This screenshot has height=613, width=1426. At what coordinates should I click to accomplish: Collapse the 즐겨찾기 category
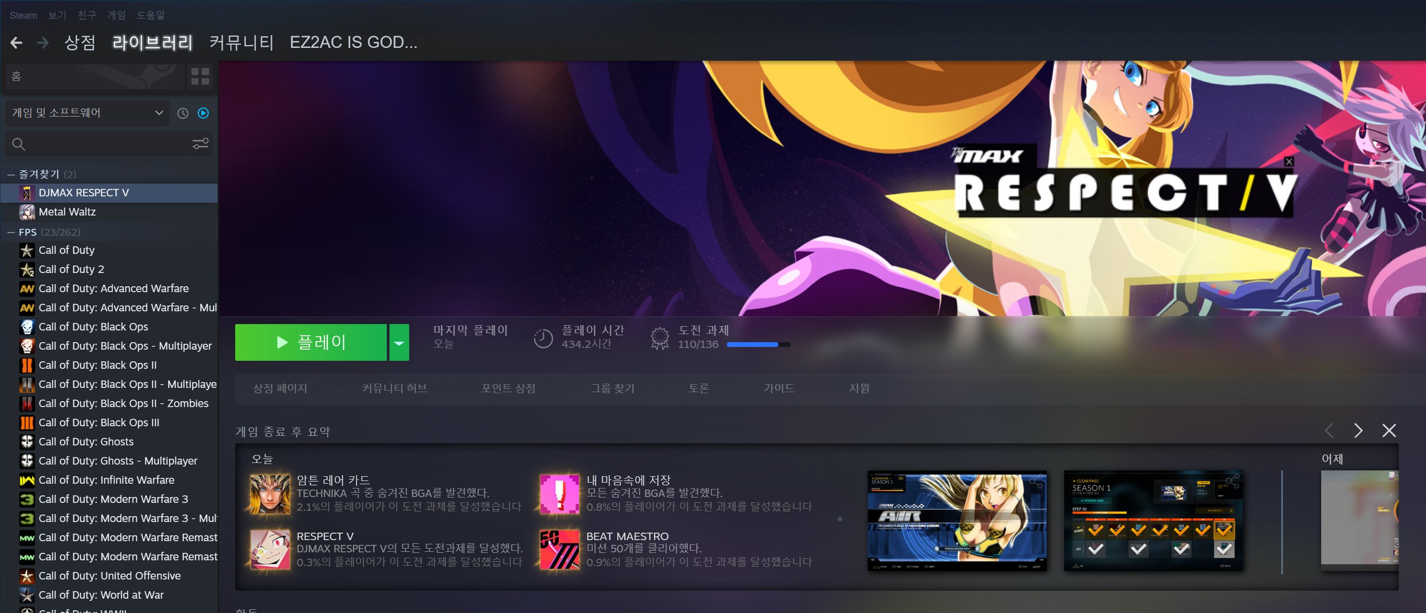(x=11, y=175)
